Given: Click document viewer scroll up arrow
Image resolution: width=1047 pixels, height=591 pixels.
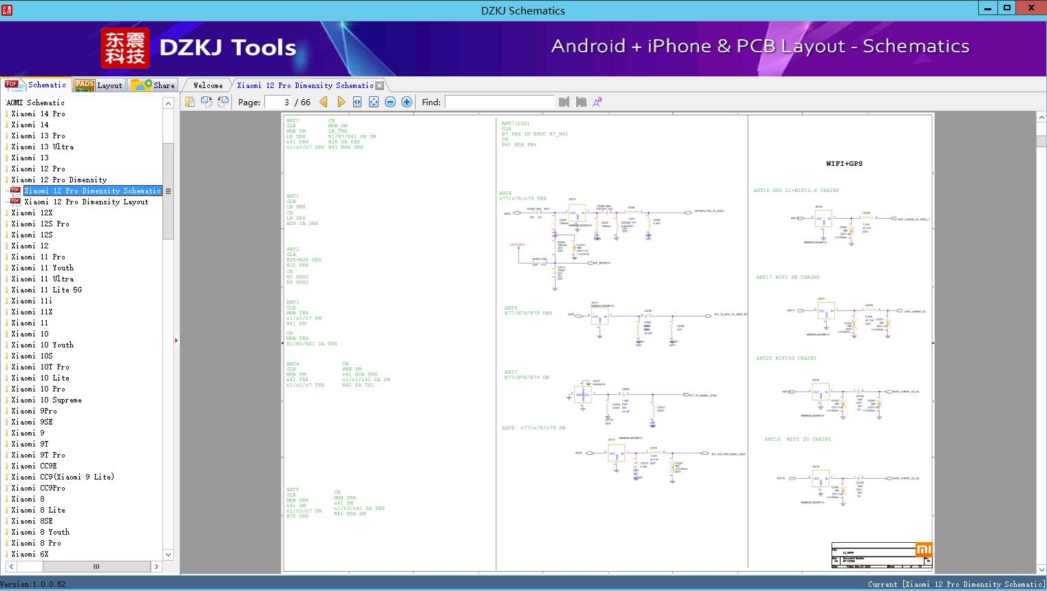Looking at the screenshot, I should [x=1041, y=118].
